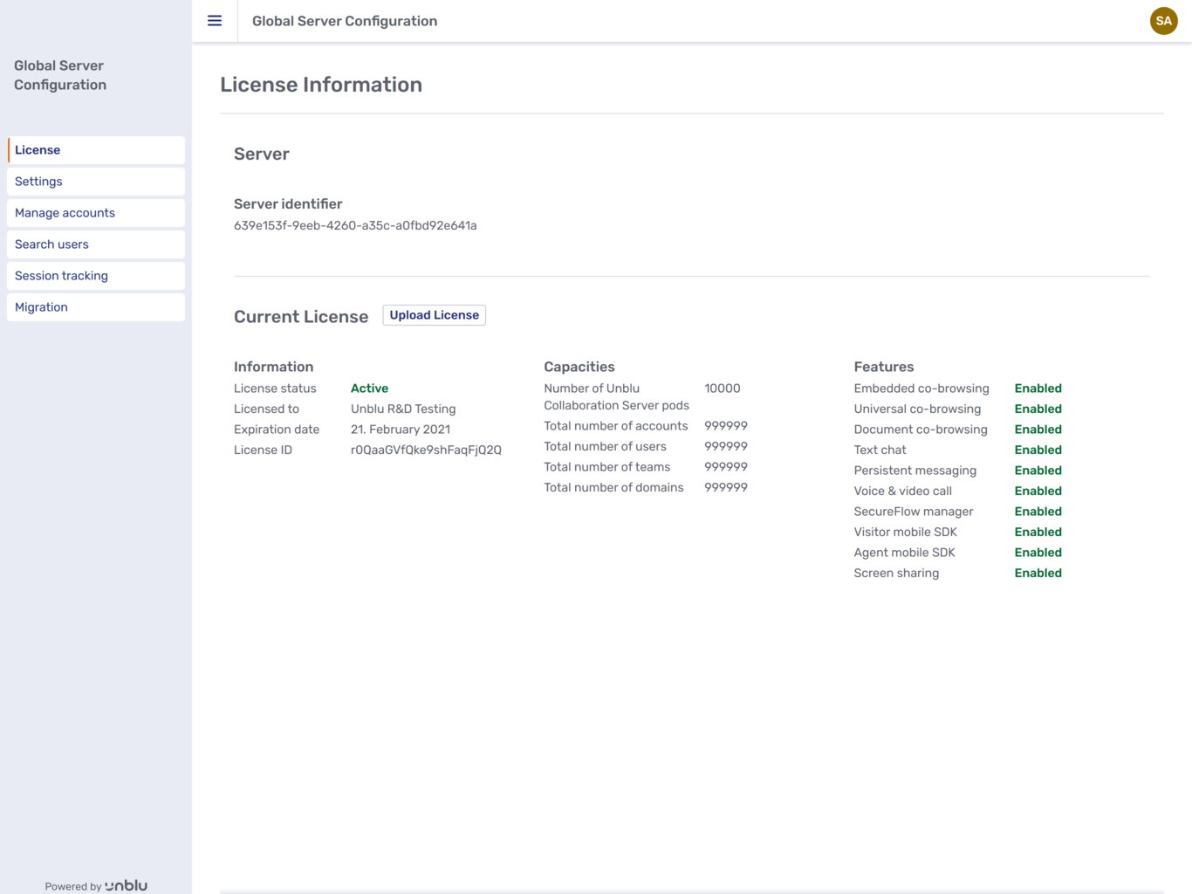Click the SA user avatar

(x=1163, y=20)
